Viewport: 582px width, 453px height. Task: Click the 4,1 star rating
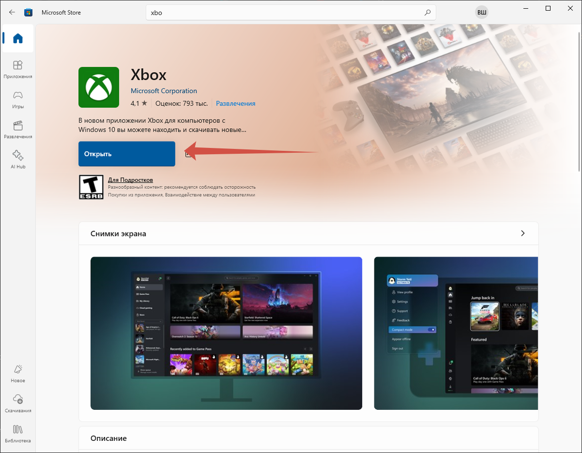pos(139,103)
